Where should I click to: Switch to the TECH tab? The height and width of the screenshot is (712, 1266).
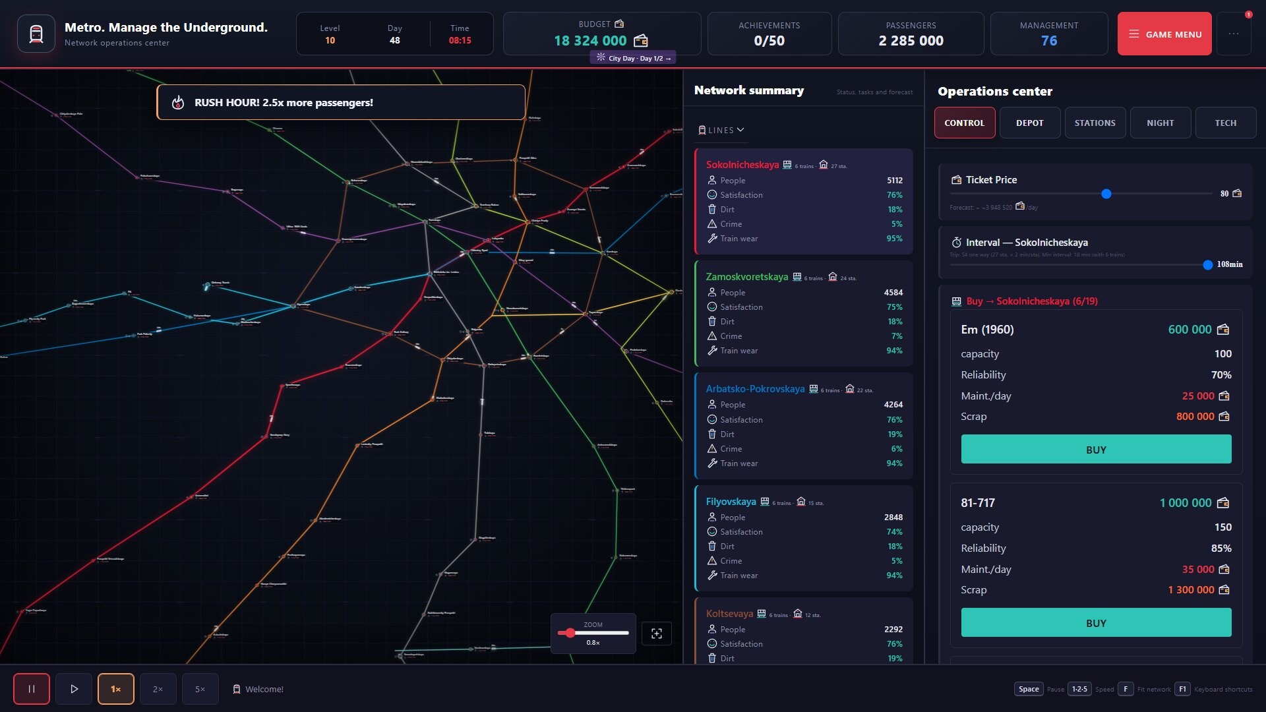click(1226, 123)
